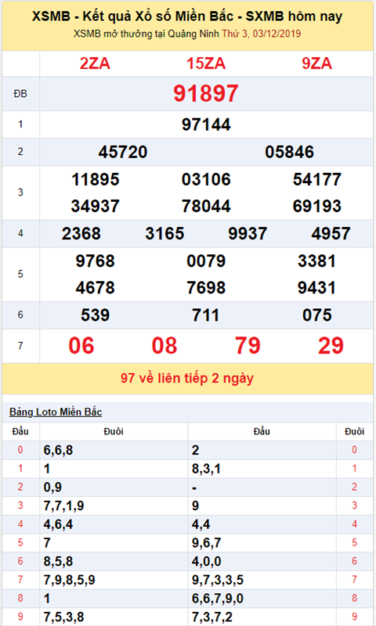Select the special prize number 91897
This screenshot has width=376, height=626.
point(206,93)
